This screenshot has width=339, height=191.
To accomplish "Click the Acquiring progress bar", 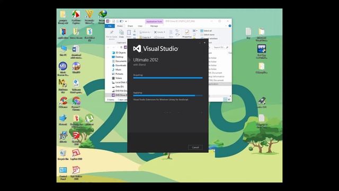I will [168, 78].
